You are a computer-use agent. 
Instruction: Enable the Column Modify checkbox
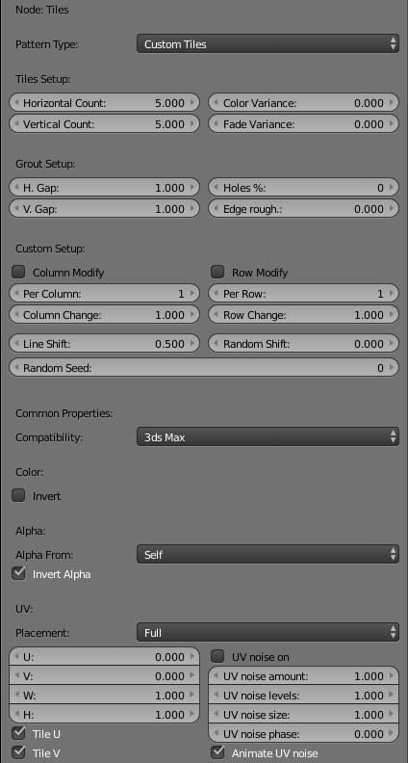click(18, 272)
